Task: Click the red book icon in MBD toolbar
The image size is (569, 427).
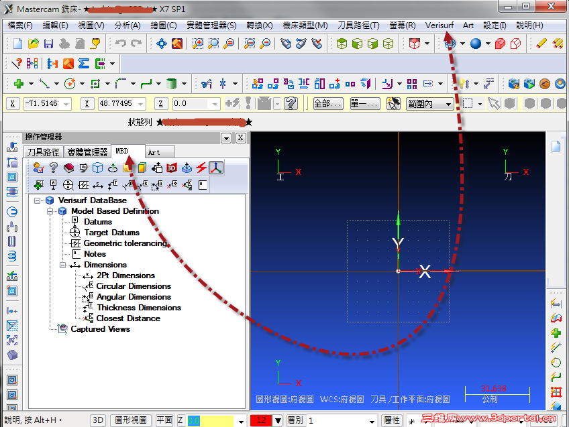Action: (68, 168)
